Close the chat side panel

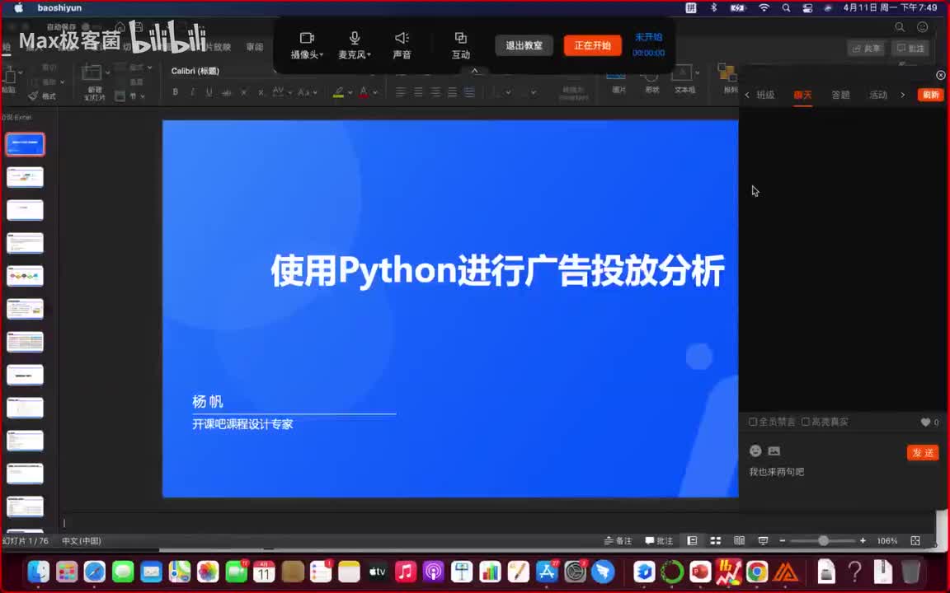[940, 75]
